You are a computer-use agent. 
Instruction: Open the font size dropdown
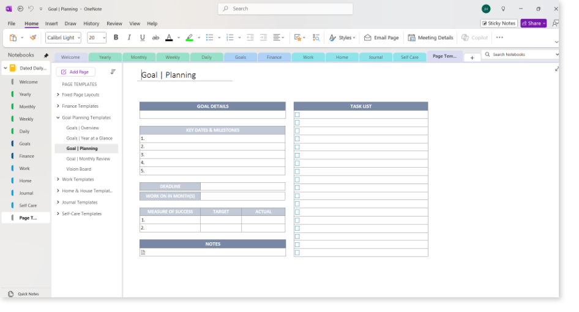[104, 38]
